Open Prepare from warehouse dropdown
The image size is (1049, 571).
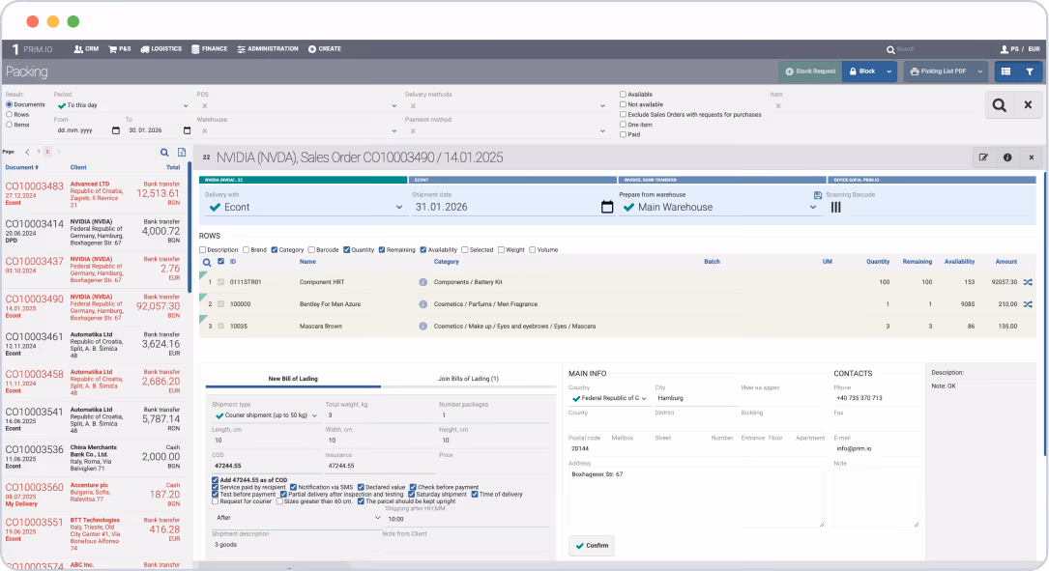(718, 208)
